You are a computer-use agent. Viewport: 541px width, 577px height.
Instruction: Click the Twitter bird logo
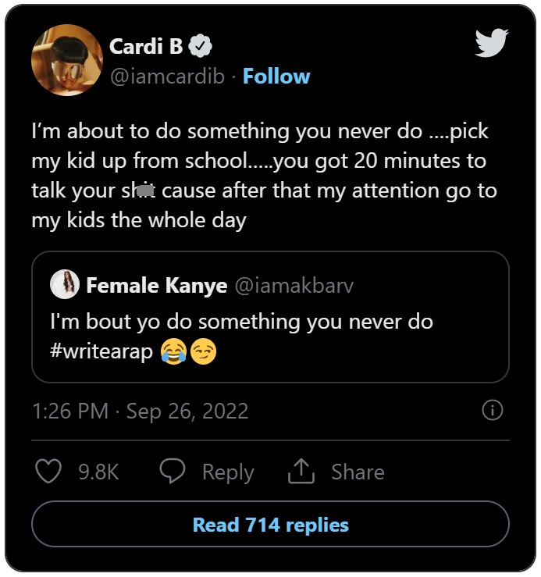coord(492,43)
